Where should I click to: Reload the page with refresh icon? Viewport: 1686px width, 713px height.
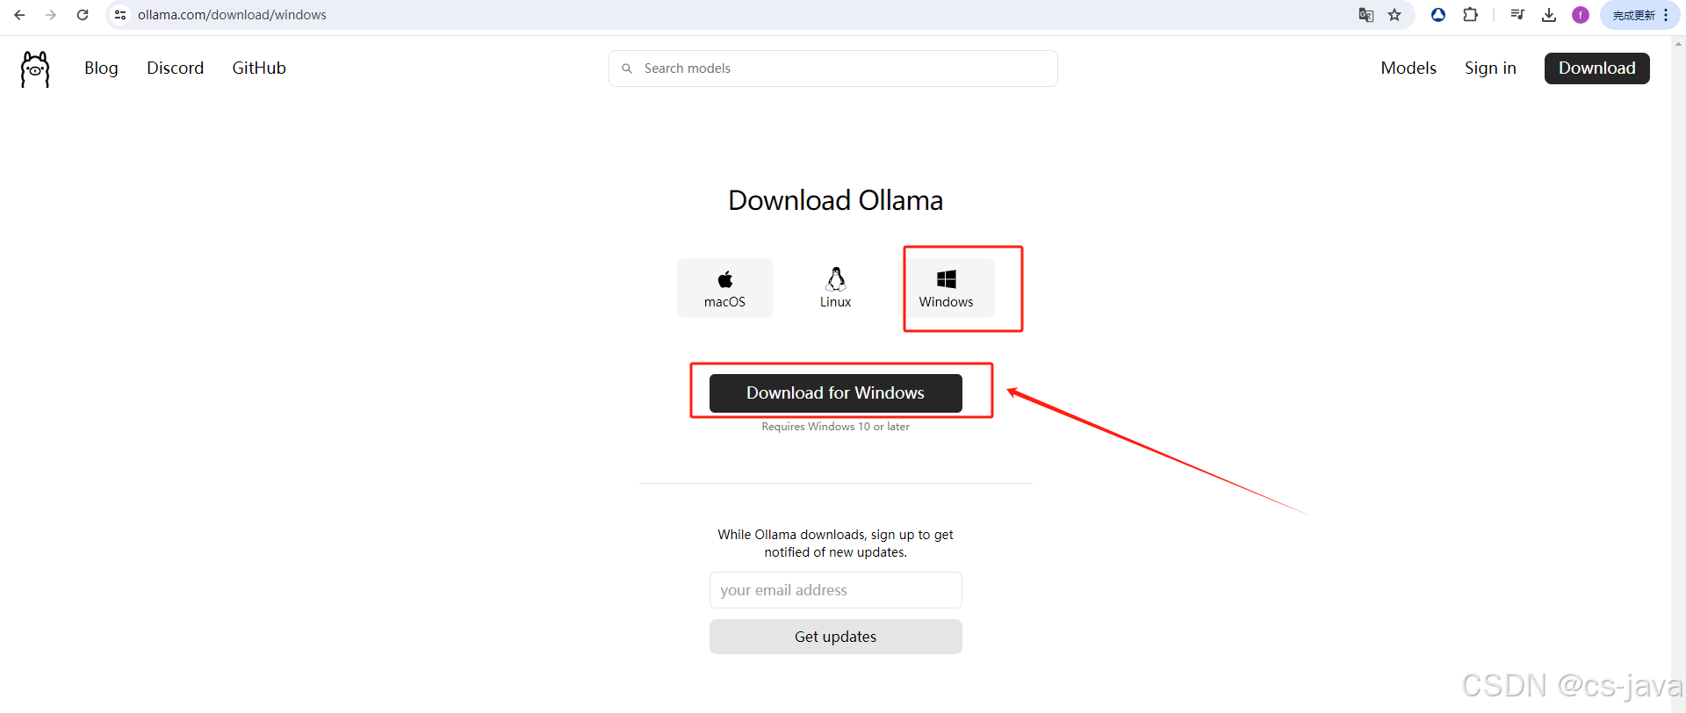[x=83, y=15]
